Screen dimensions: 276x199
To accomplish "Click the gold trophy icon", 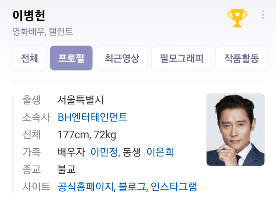I will tap(237, 18).
